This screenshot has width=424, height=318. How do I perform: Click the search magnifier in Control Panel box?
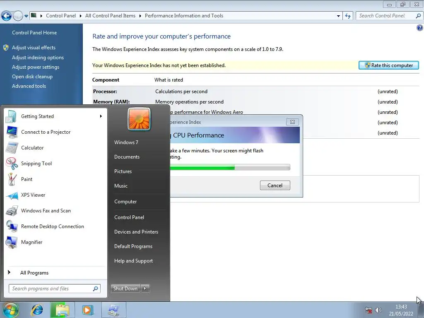(418, 16)
